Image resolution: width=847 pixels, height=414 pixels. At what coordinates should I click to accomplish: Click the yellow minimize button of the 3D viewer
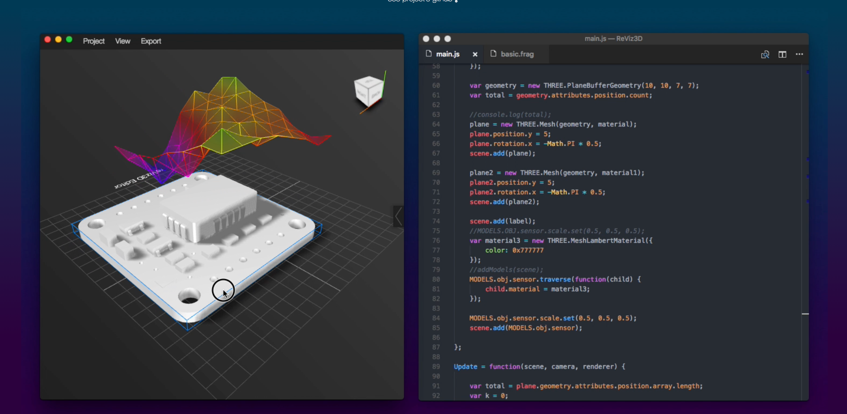tap(58, 40)
